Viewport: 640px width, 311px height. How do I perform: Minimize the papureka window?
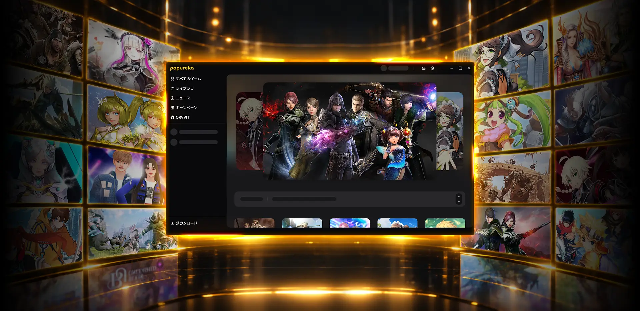point(452,68)
